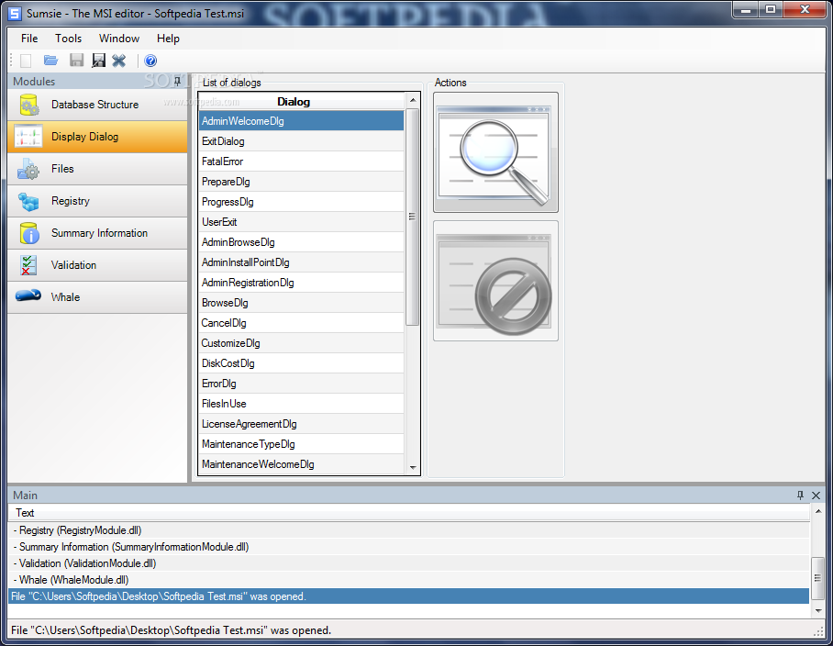
Task: Select AdminInstallPointDlg row
Action: 301,262
